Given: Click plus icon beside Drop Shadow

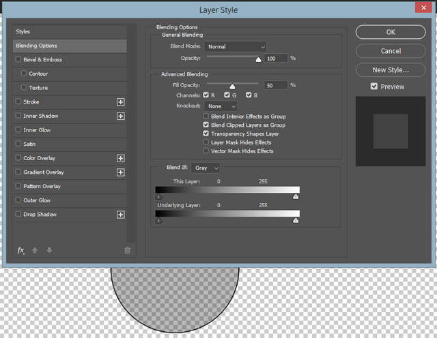Looking at the screenshot, I should pos(120,215).
